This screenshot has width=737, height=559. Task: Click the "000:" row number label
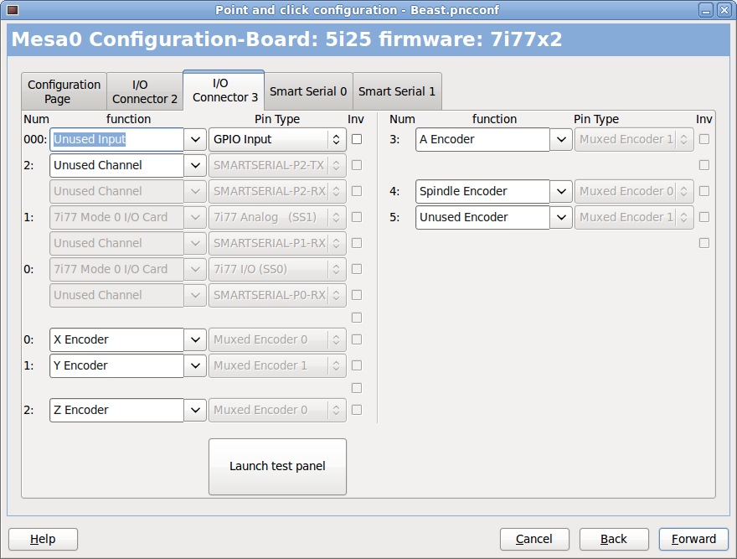coord(35,139)
